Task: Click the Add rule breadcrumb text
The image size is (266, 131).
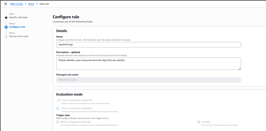Action: click(x=44, y=4)
